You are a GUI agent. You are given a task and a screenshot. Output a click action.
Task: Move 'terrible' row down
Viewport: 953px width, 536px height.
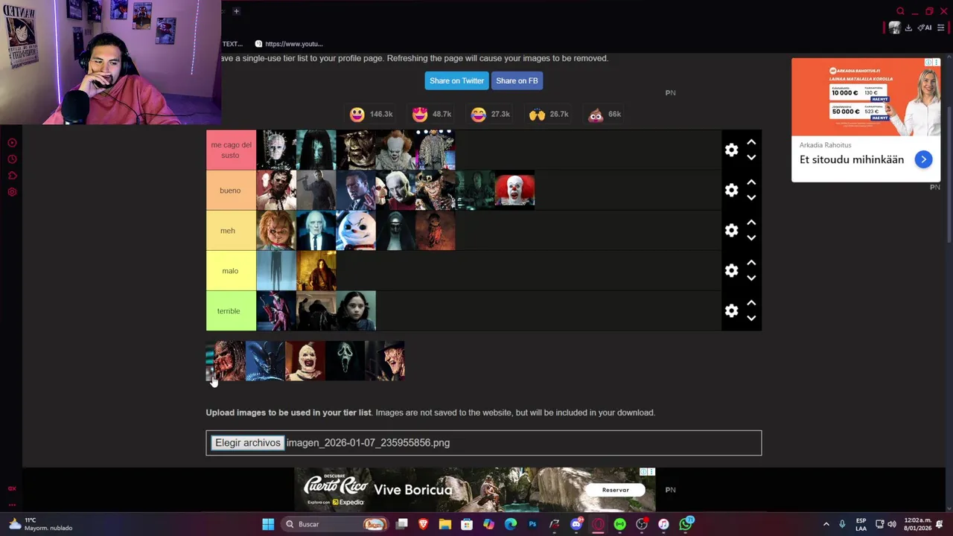click(751, 319)
